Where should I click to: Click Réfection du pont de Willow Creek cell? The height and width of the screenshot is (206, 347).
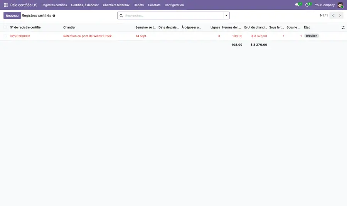pos(88,36)
